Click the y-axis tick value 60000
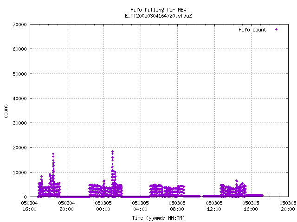 pos(19,49)
